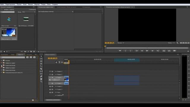Viewport: 190px width, 107px height.
Task: Select the Hand tool
Action: [41, 79]
